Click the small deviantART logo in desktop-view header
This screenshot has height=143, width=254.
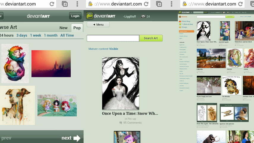pyautogui.click(x=184, y=12)
